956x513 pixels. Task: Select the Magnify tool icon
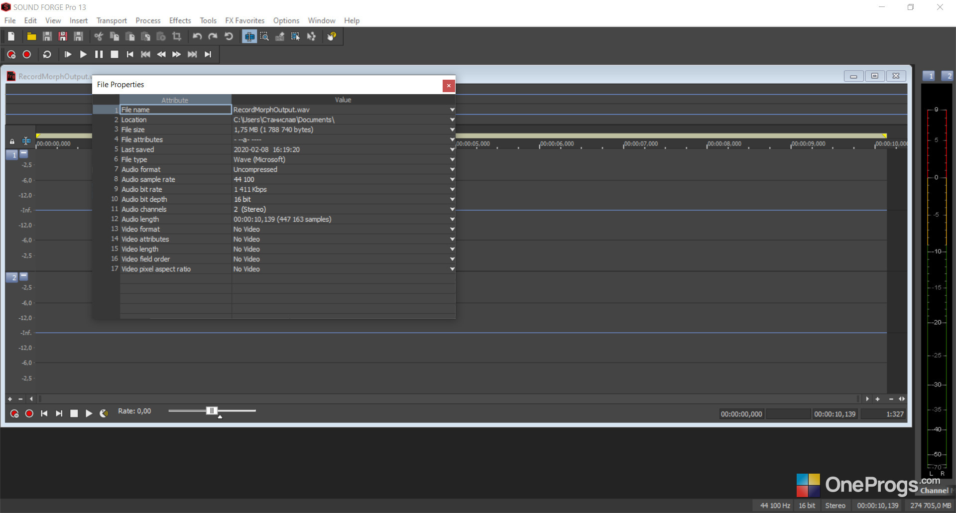pos(264,36)
